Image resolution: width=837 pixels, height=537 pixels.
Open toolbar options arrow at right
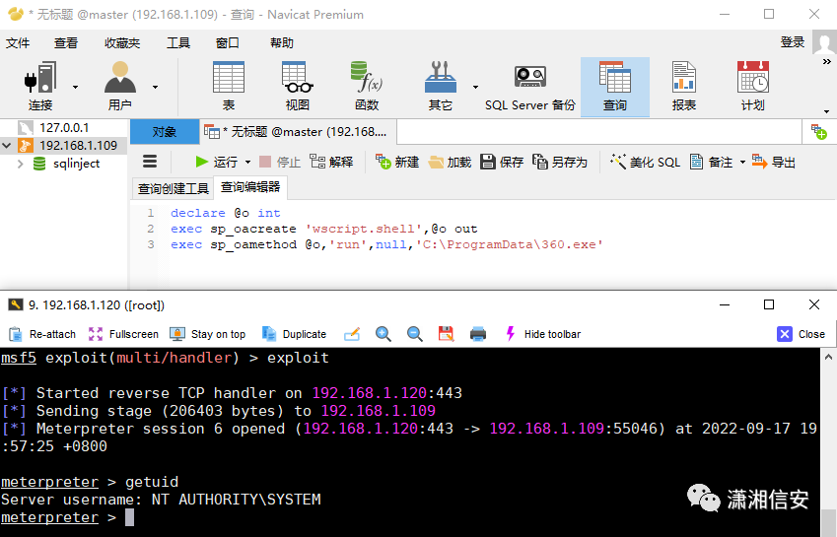[827, 111]
